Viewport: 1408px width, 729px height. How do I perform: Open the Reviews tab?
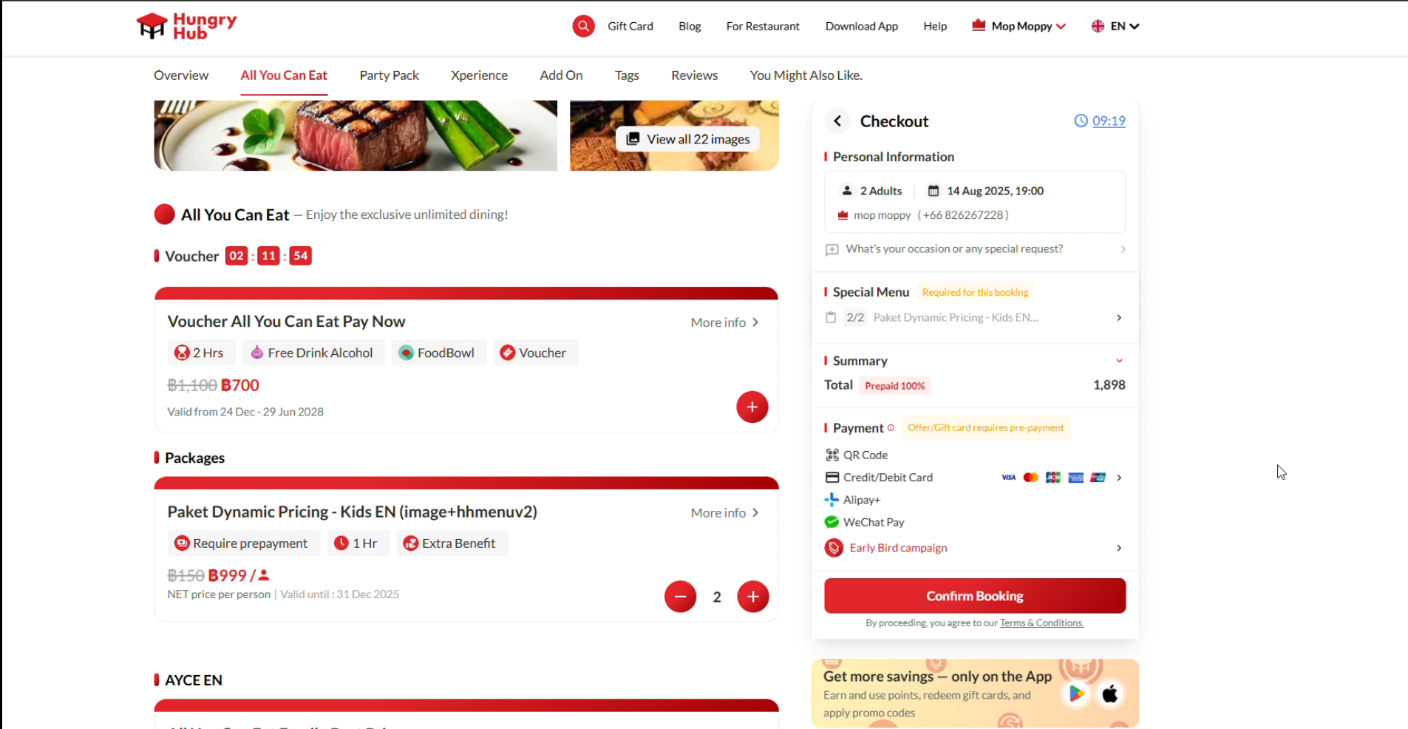click(694, 75)
